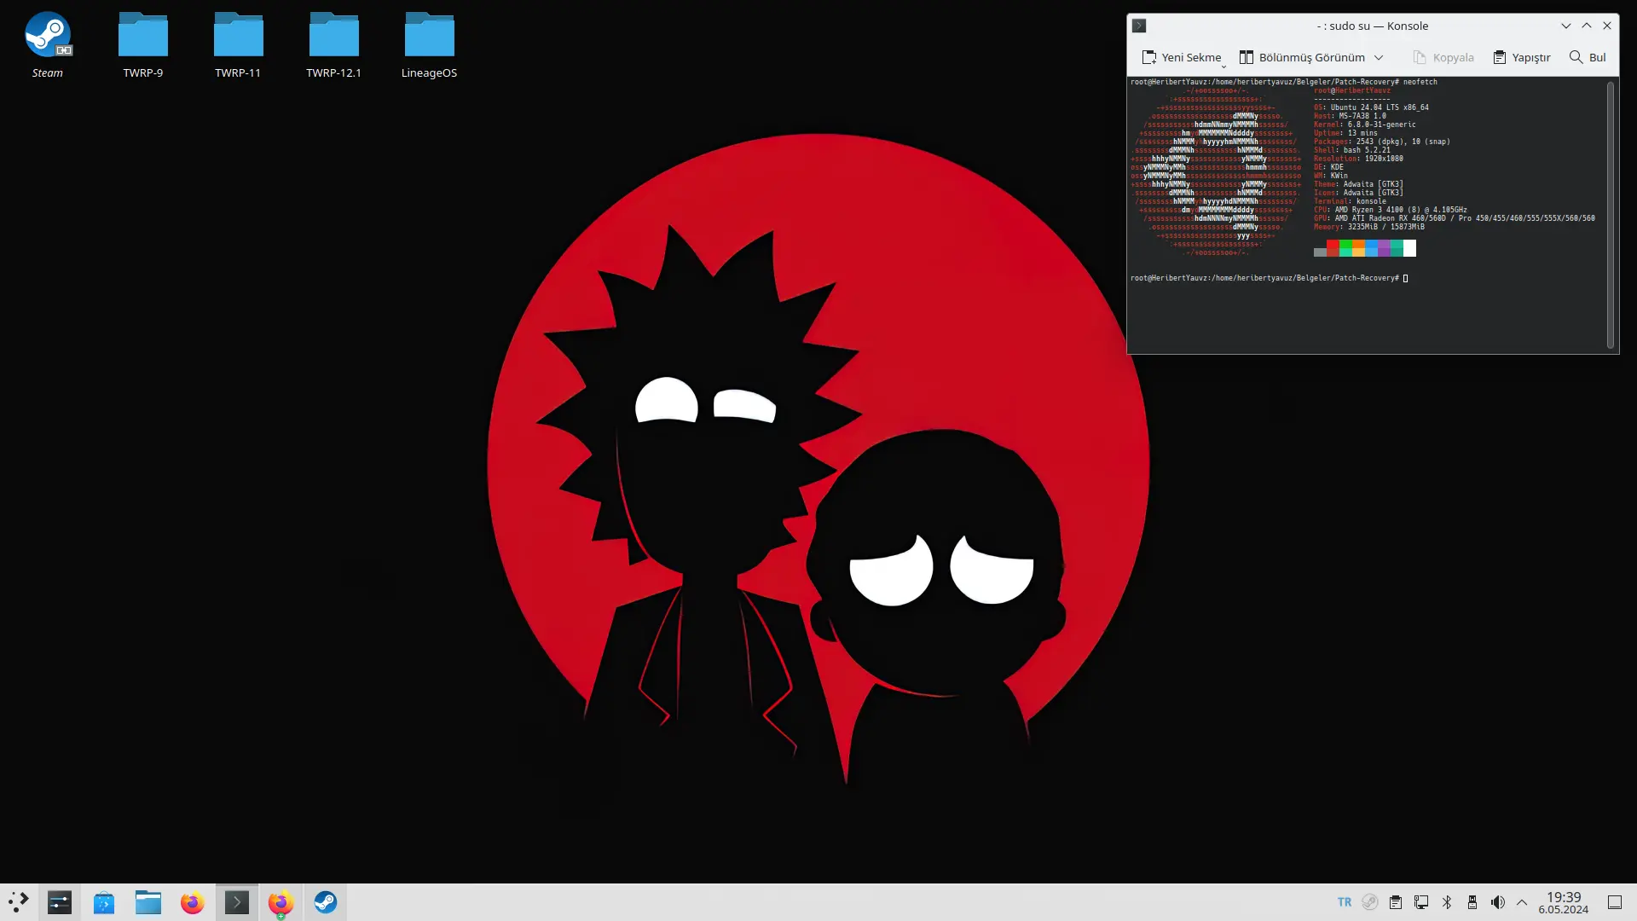Minimize the Konsole window
The height and width of the screenshot is (921, 1637).
(x=1566, y=26)
